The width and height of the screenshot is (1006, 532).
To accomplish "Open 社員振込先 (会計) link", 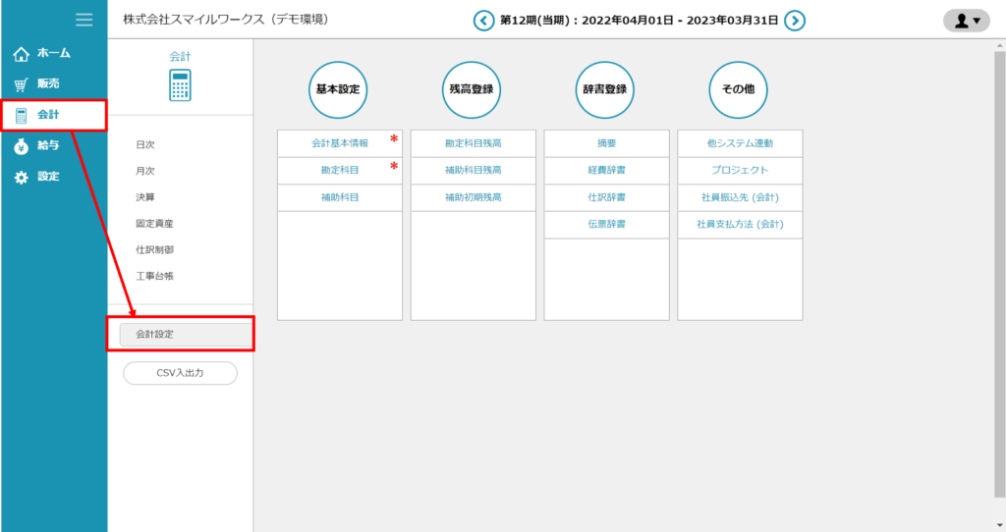I will pos(741,197).
